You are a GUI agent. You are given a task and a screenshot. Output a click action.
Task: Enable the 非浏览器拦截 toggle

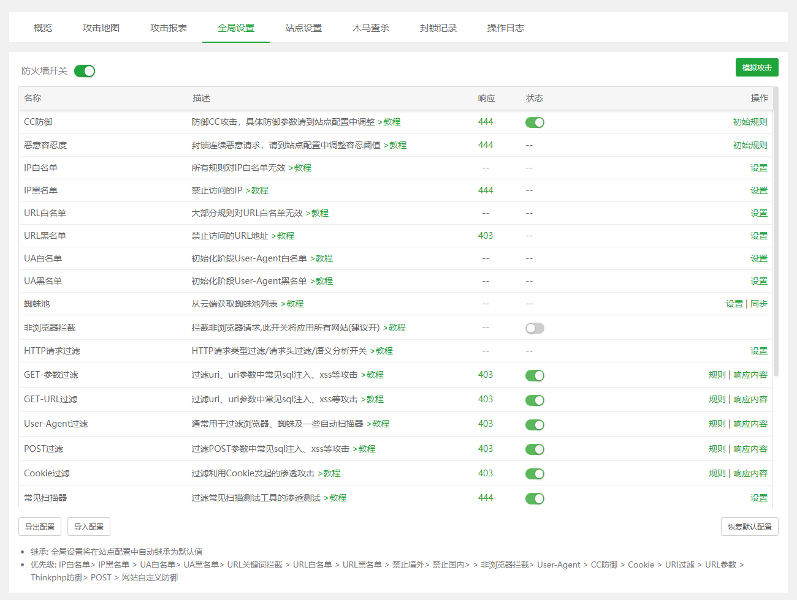(535, 328)
